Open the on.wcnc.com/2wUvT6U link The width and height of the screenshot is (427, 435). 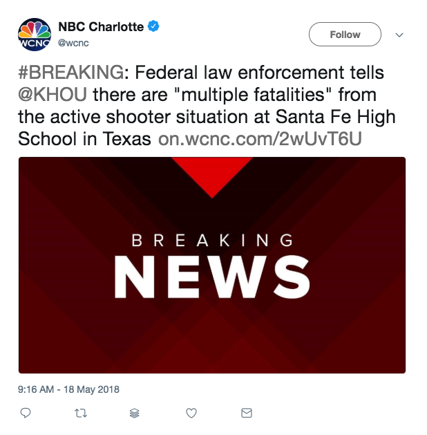(260, 139)
